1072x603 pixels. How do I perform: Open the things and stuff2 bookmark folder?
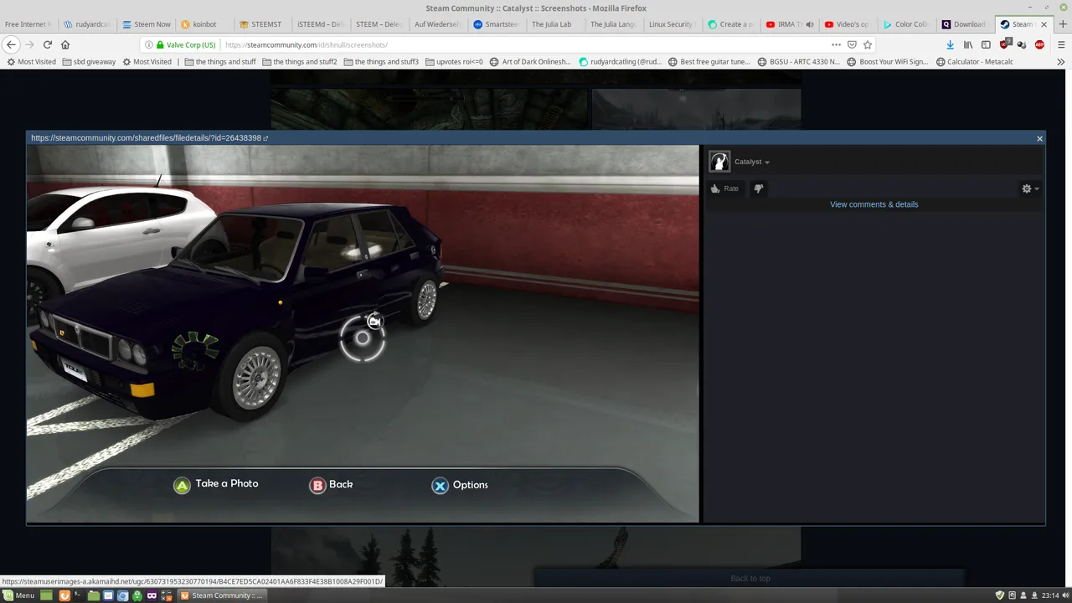[299, 61]
